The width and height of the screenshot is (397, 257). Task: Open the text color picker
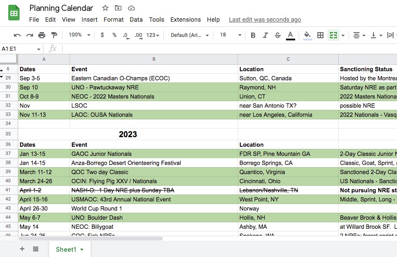tap(290, 35)
